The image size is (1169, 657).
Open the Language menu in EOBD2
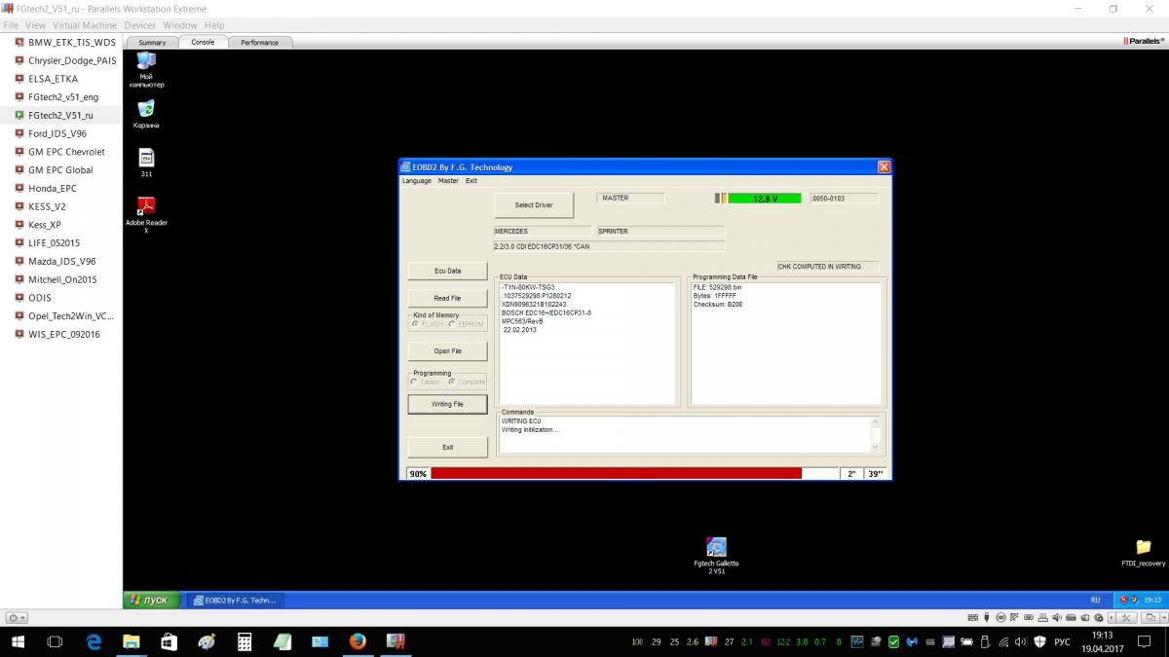click(x=417, y=181)
